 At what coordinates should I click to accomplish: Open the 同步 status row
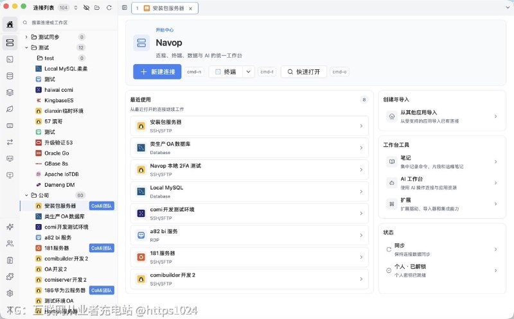pyautogui.click(x=442, y=249)
